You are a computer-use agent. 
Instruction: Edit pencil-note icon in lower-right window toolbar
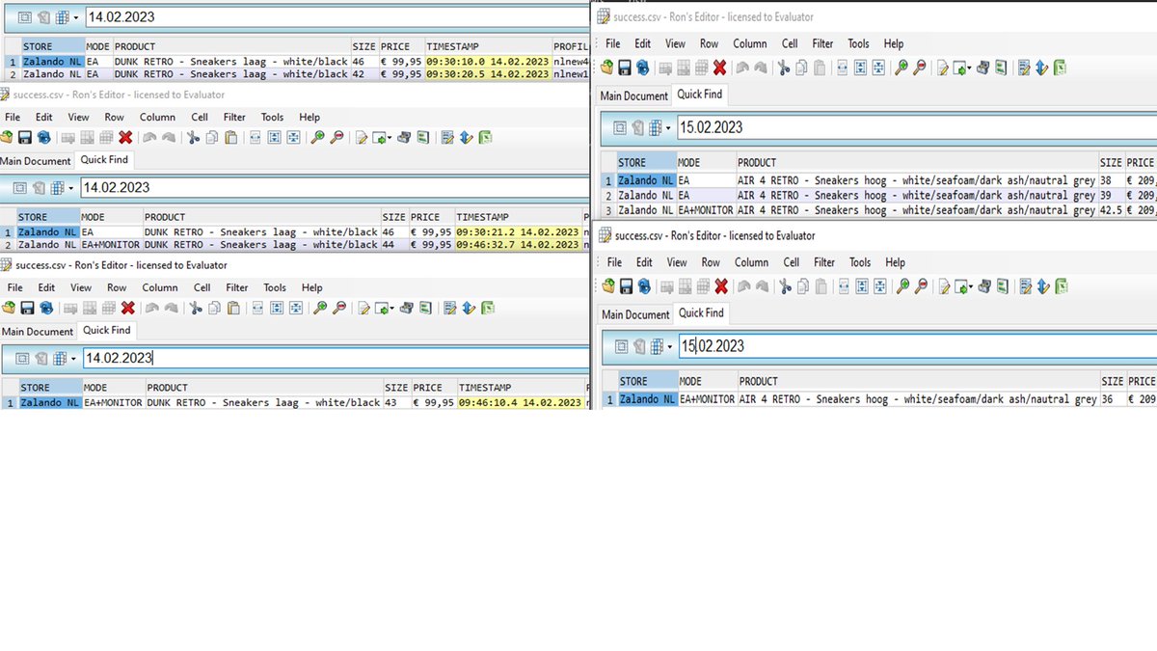[x=942, y=285]
